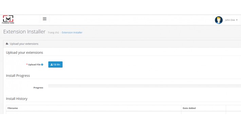The height and width of the screenshot is (129, 241).
Task: Open the MM Furniture logo home
Action: pyautogui.click(x=8, y=20)
